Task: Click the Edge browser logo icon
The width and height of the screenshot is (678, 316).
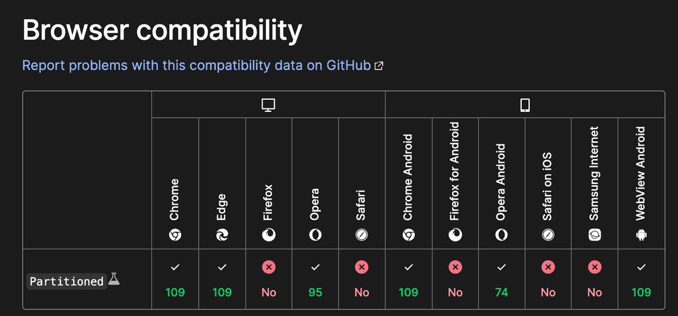Action: point(222,235)
